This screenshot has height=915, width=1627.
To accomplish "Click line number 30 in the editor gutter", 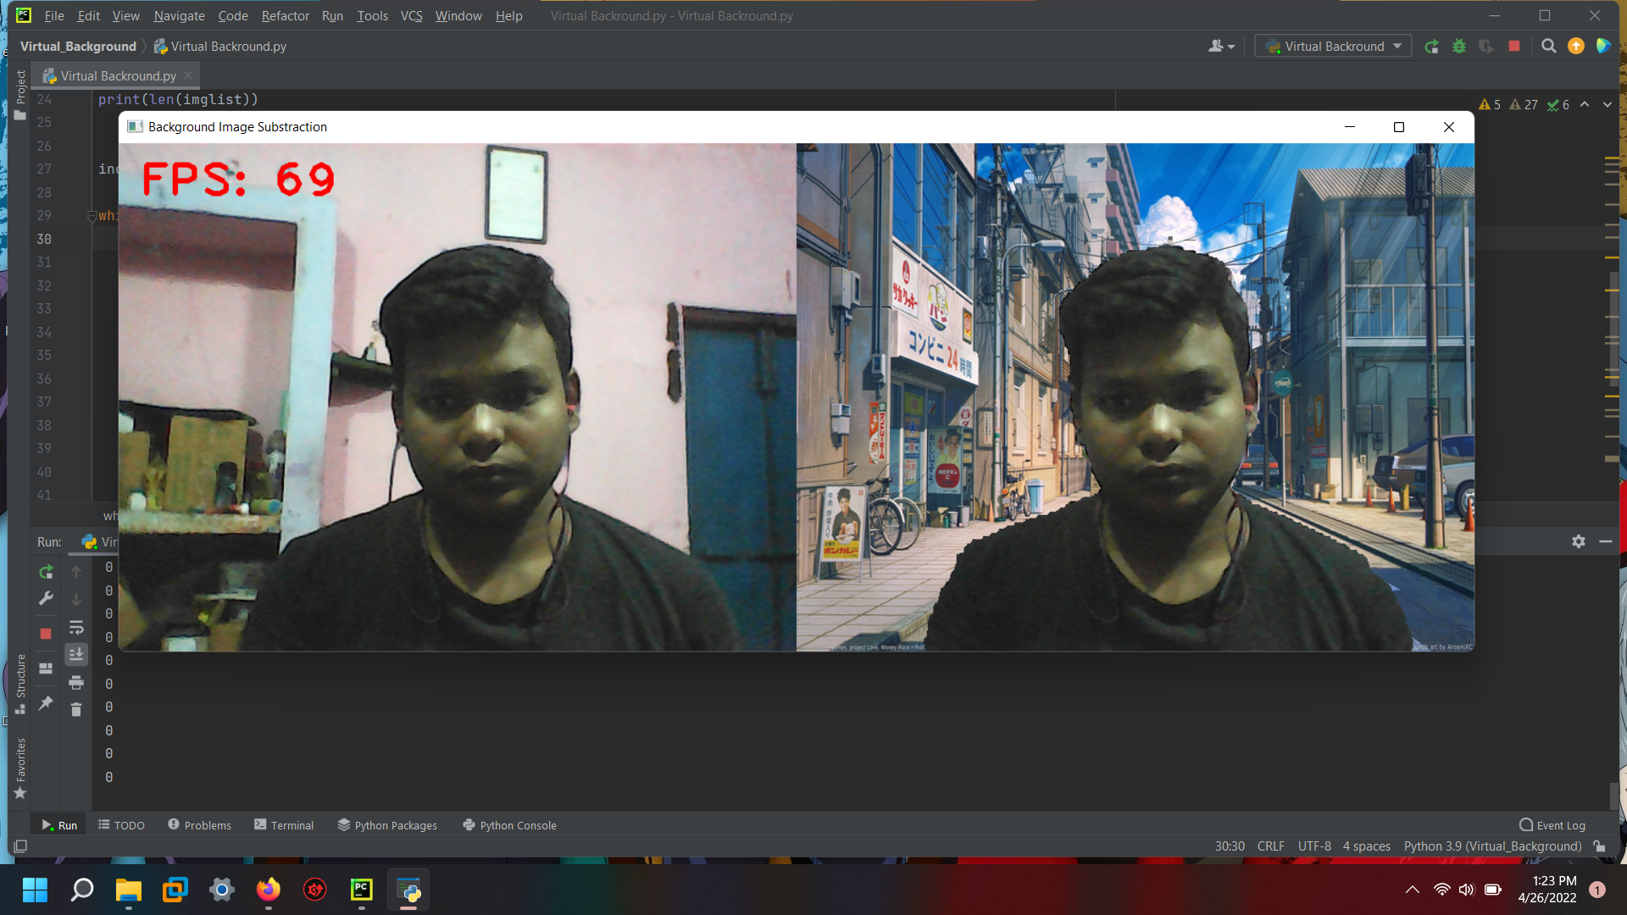I will (43, 239).
